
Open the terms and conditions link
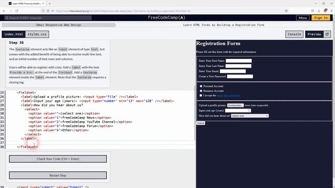point(228,96)
